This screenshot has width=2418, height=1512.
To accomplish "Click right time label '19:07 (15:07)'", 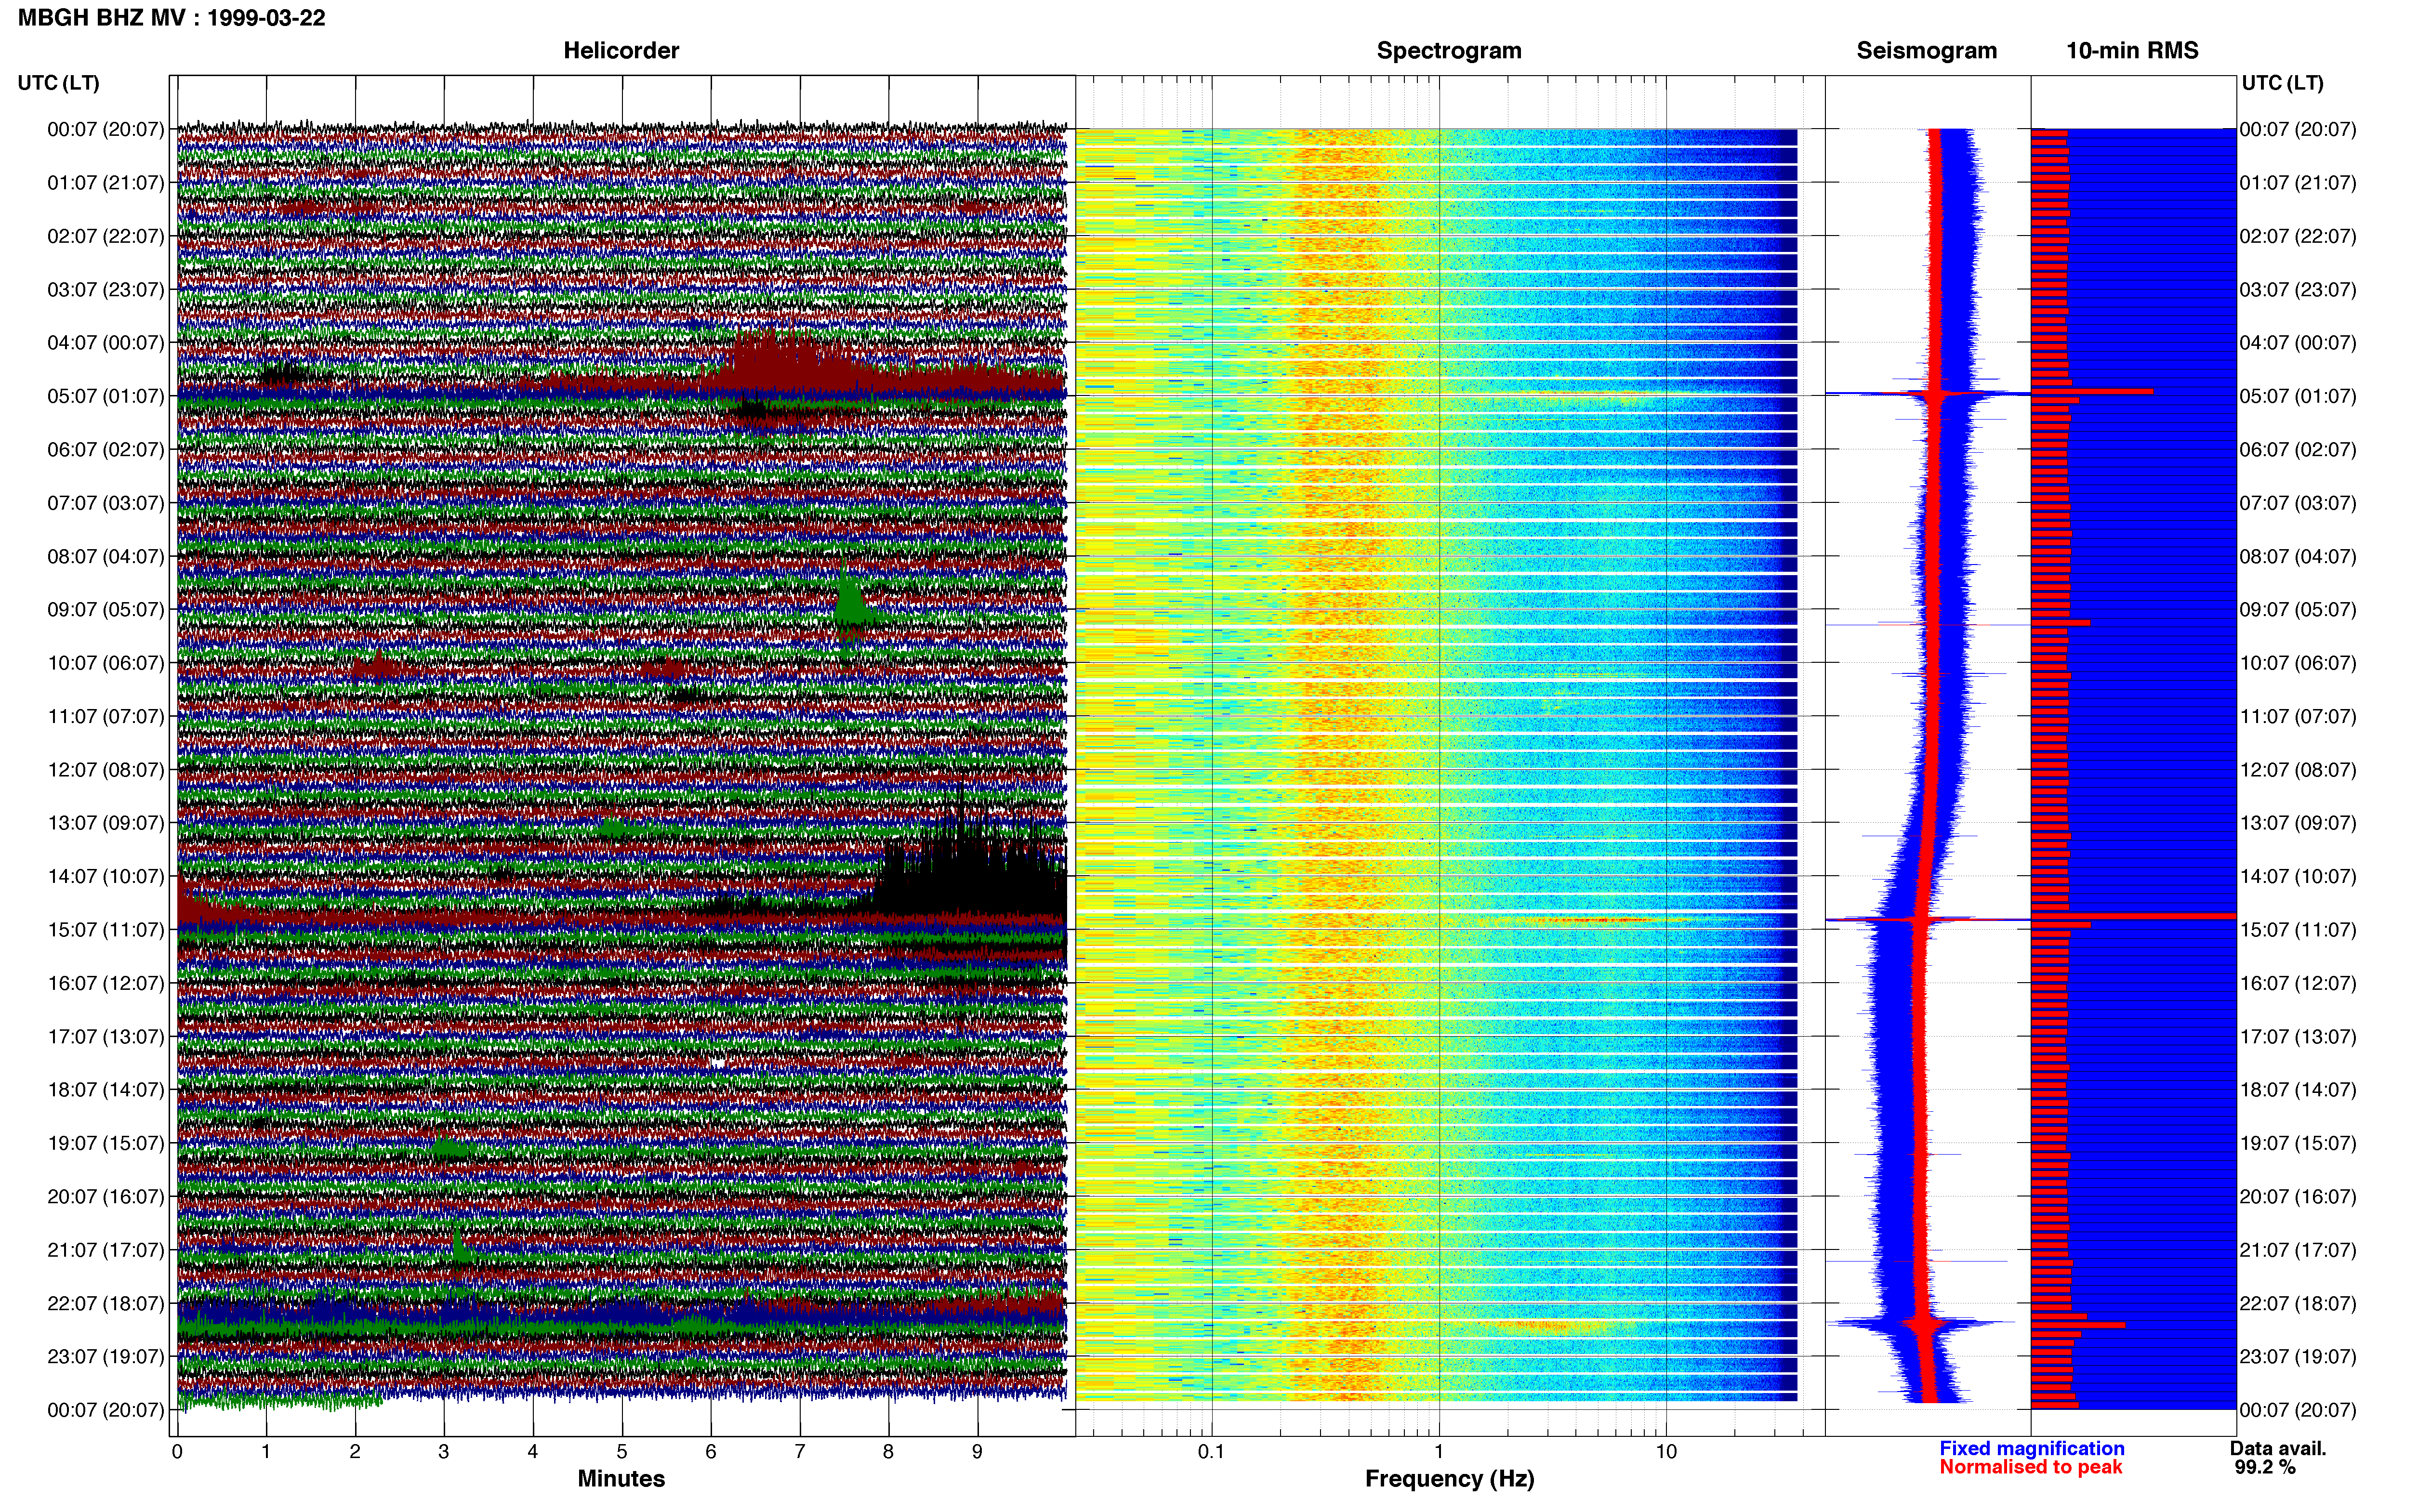I will point(2298,1143).
